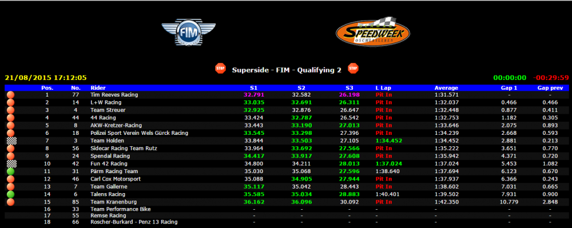This screenshot has height=228, width=572.
Task: Click the Average column header
Action: (x=446, y=88)
